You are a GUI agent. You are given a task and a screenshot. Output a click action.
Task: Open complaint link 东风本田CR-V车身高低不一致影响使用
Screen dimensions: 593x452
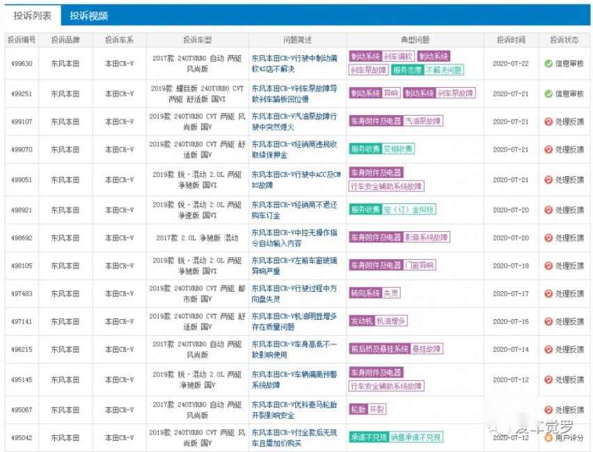(x=294, y=350)
